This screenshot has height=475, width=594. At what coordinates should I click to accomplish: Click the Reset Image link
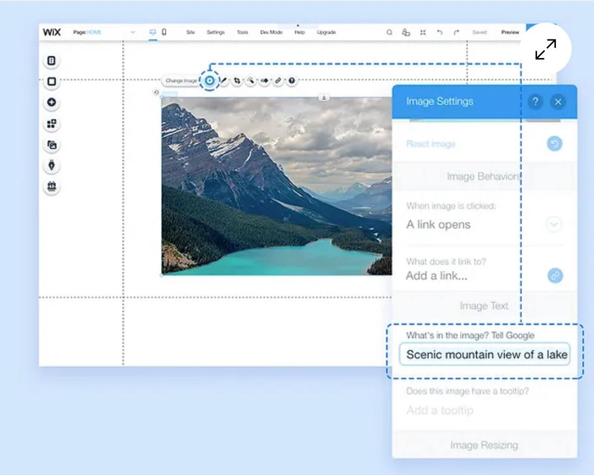[x=431, y=144]
